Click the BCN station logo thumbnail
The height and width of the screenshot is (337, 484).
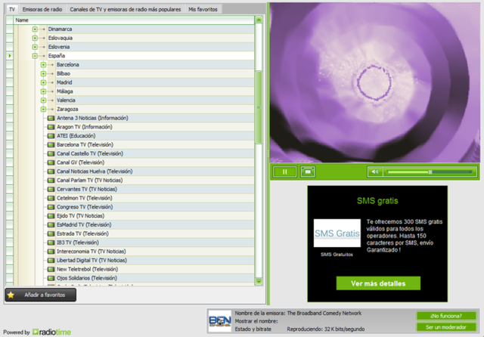[x=220, y=321]
